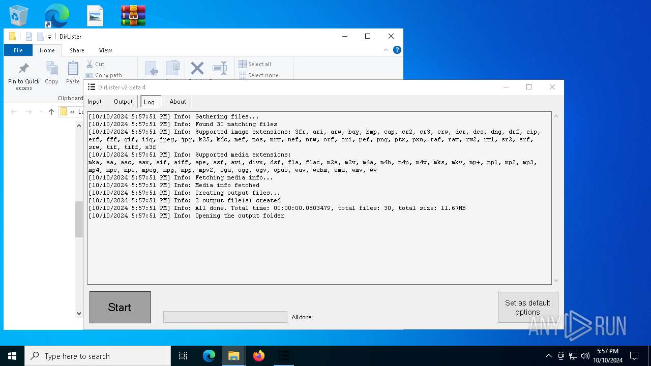Select the Log tab
651x366 pixels.
coord(150,102)
